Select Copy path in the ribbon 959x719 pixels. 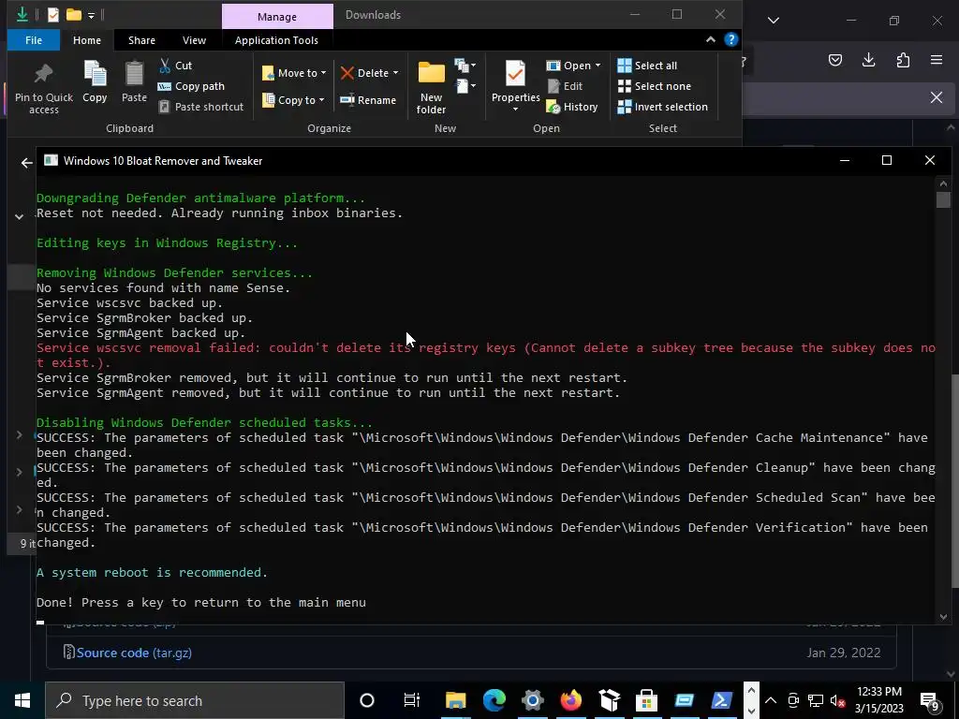[191, 86]
